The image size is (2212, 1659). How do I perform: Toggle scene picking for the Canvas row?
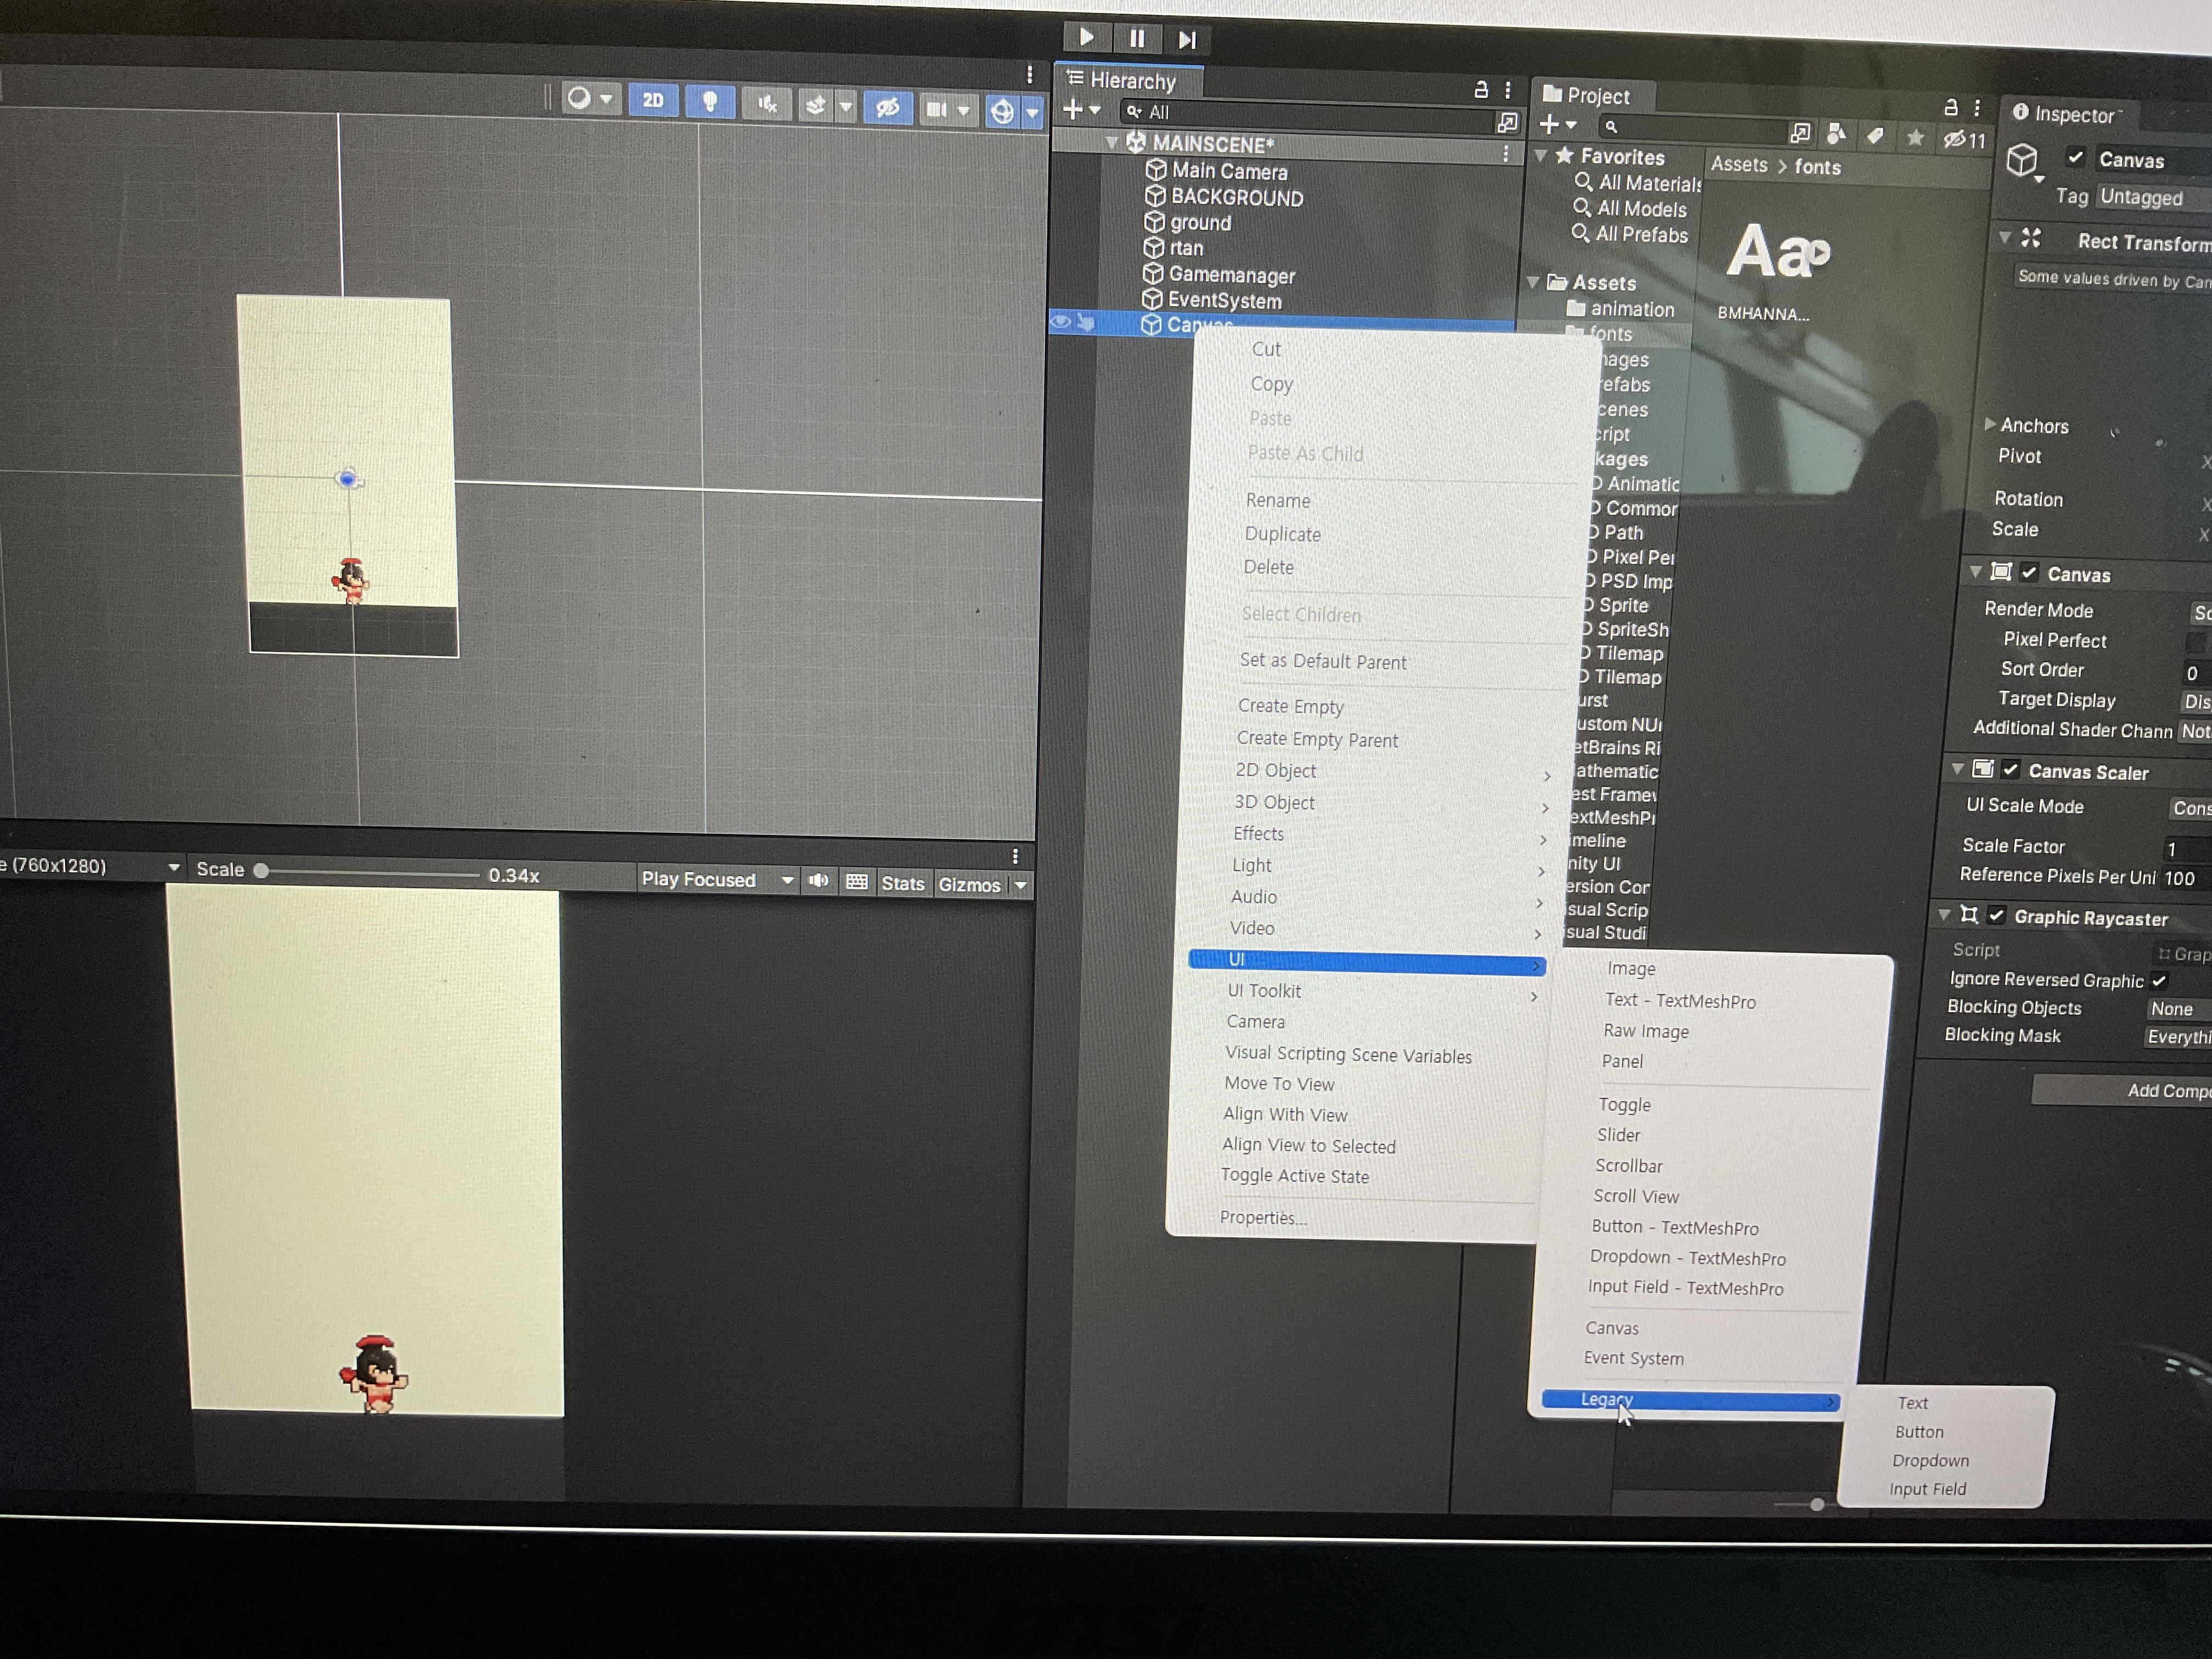(x=1086, y=322)
